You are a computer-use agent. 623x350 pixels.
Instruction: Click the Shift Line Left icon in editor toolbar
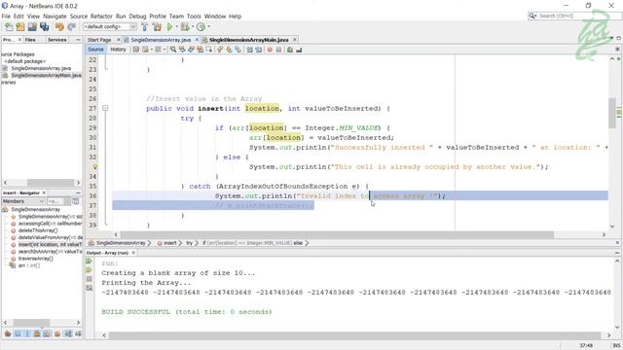[x=249, y=50]
